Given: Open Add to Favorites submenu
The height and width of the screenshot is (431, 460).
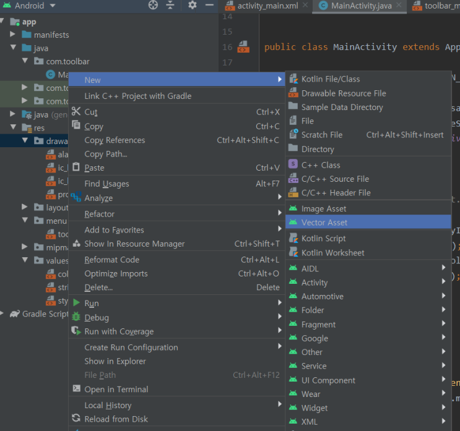Looking at the screenshot, I should point(176,229).
